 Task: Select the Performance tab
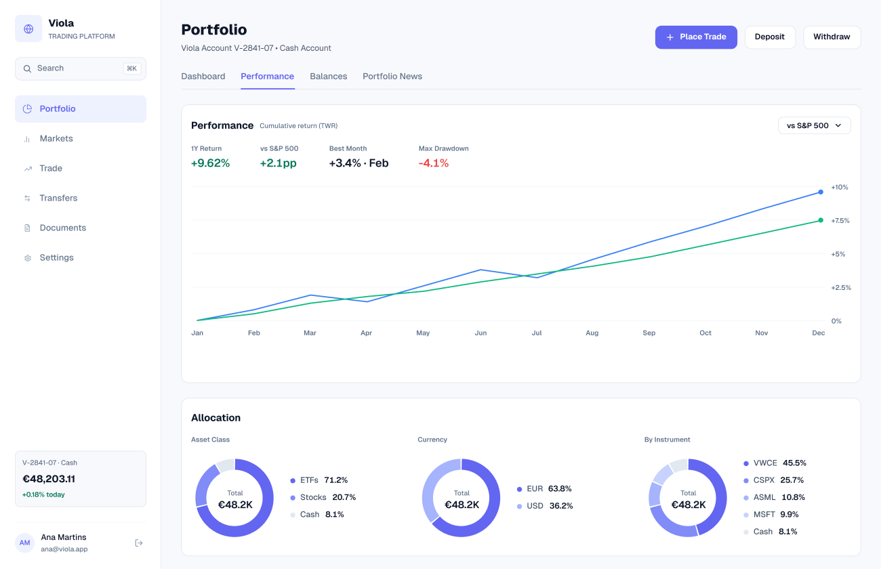click(x=268, y=76)
